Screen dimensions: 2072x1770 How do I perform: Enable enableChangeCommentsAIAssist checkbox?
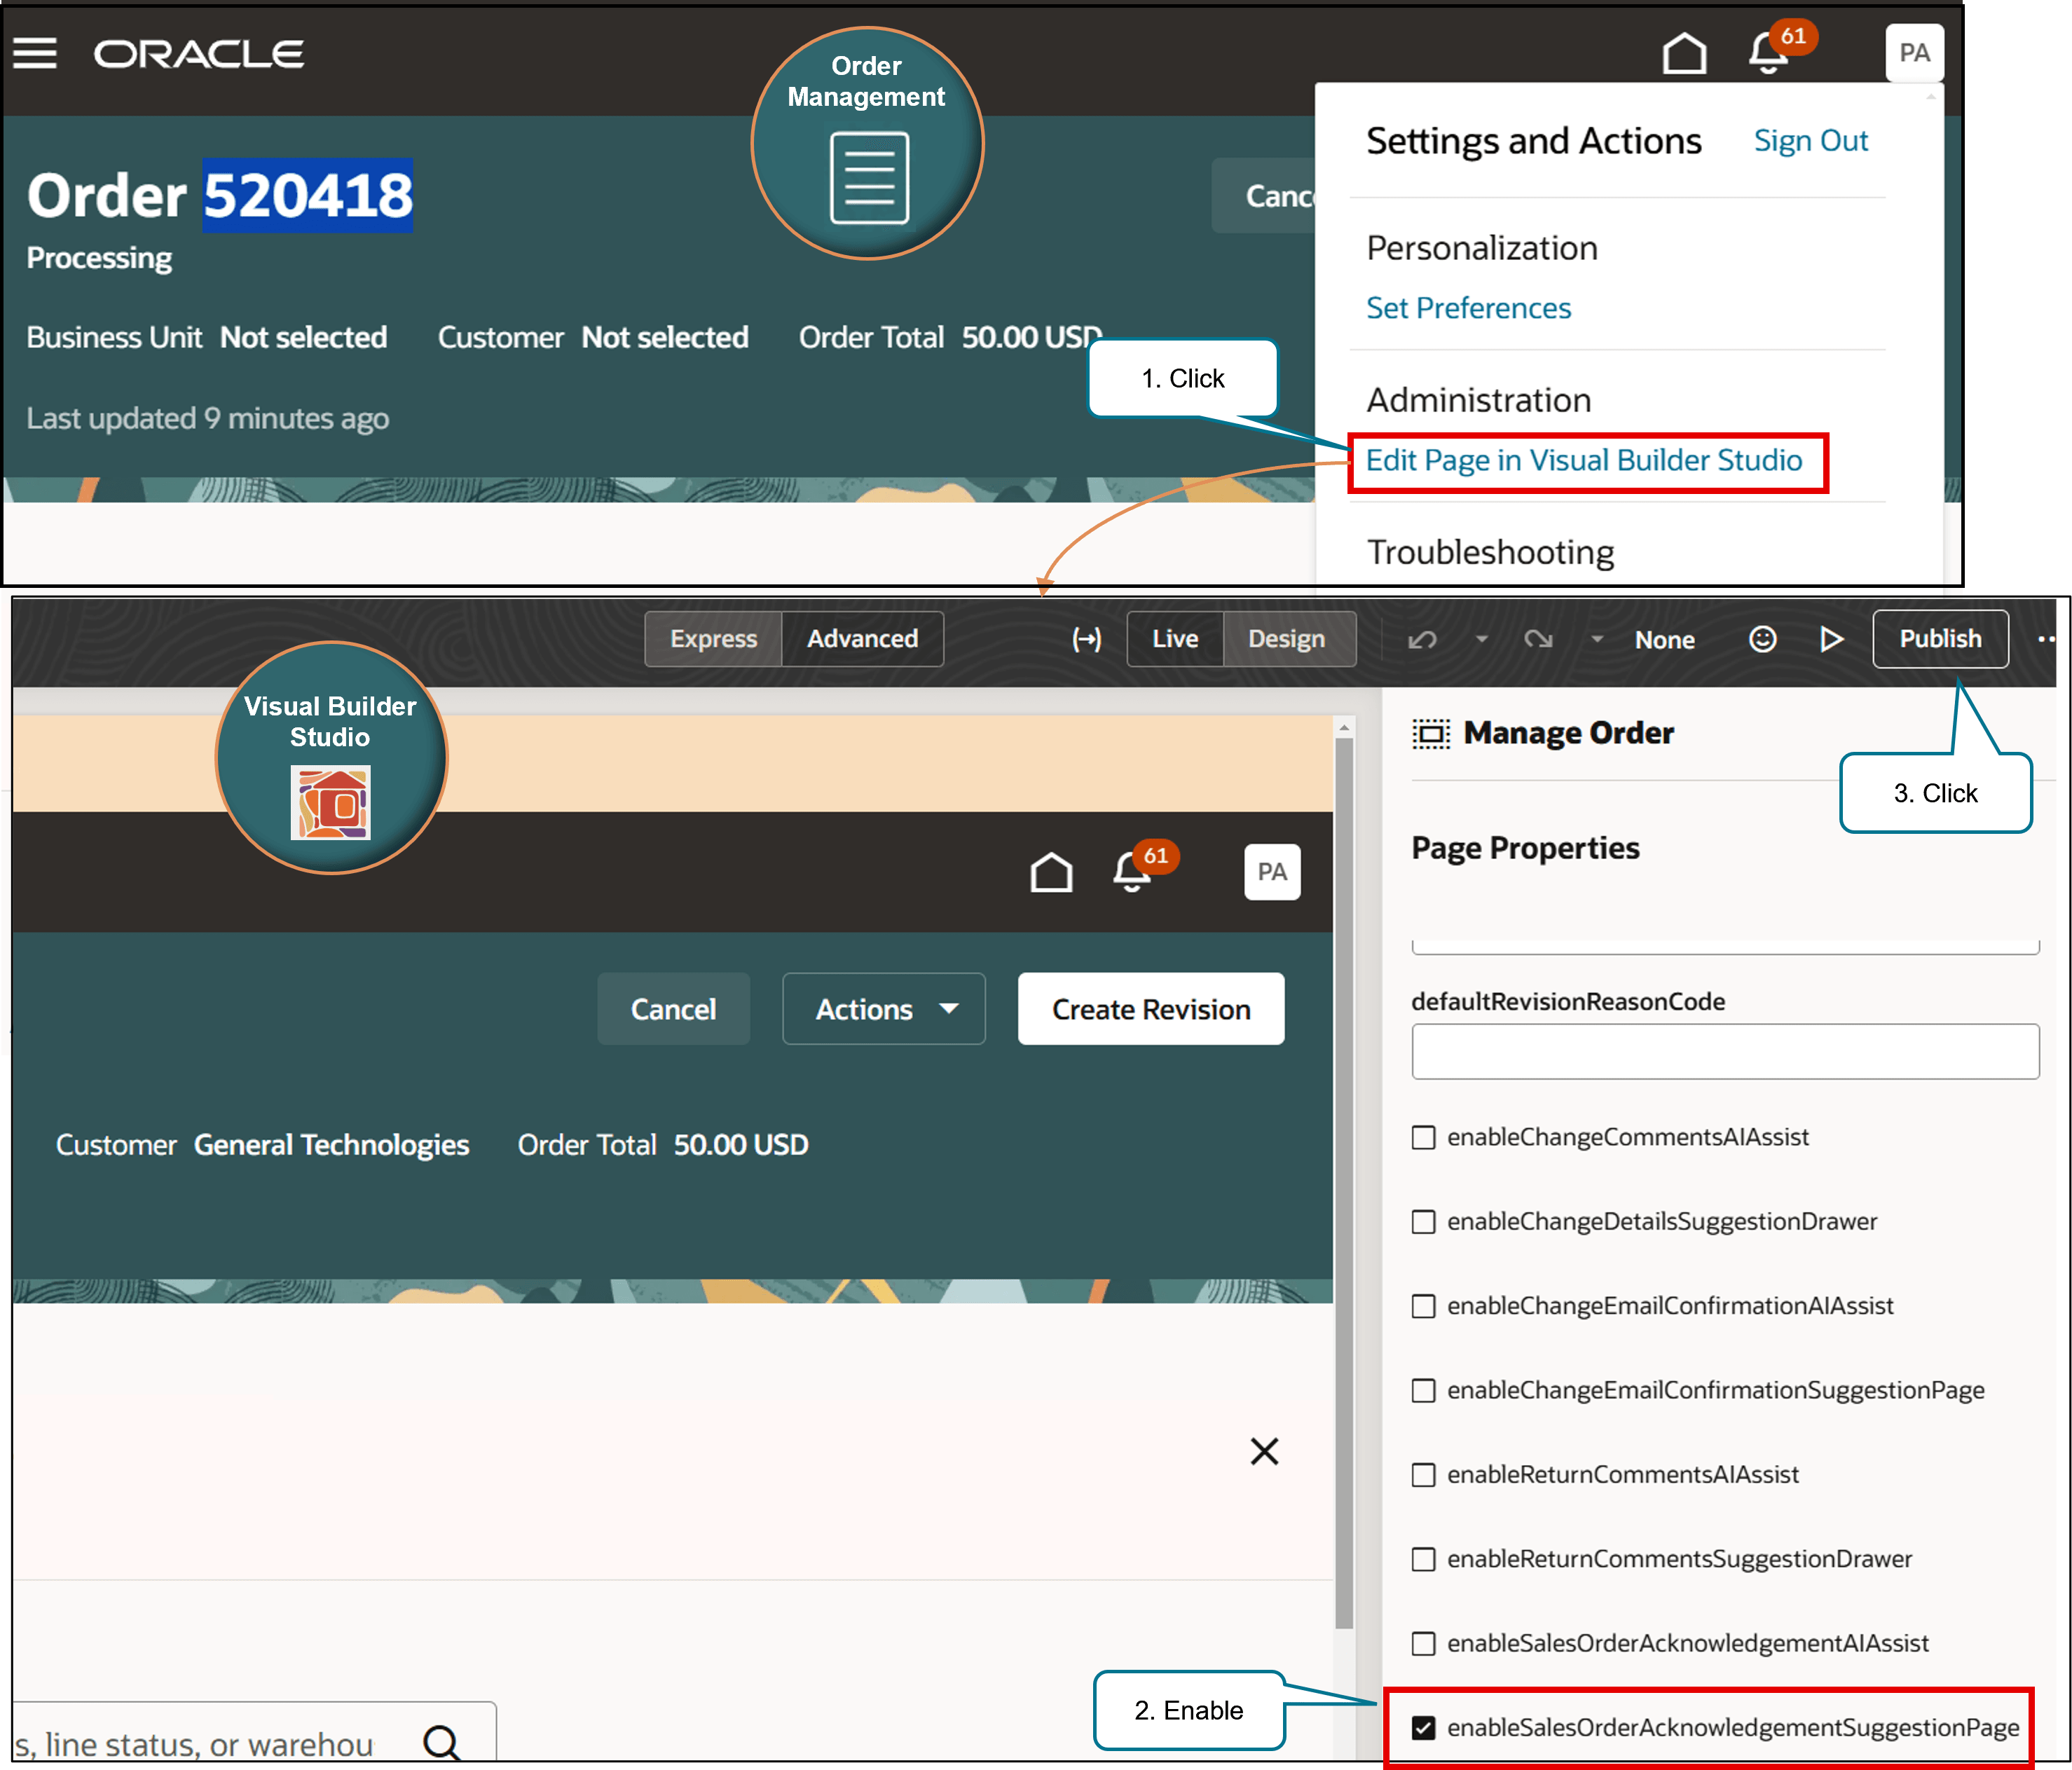pyautogui.click(x=1423, y=1137)
